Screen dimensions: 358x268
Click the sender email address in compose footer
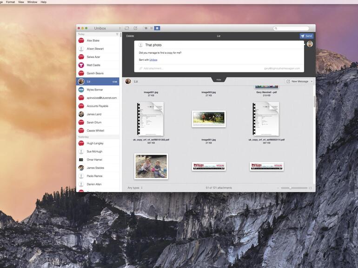282,68
